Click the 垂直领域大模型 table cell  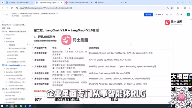(43, 84)
